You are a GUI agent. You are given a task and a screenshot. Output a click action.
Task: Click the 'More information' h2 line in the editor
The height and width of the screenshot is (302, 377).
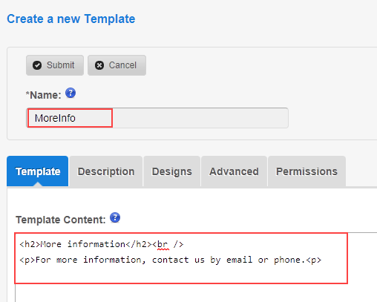pyautogui.click(x=102, y=244)
